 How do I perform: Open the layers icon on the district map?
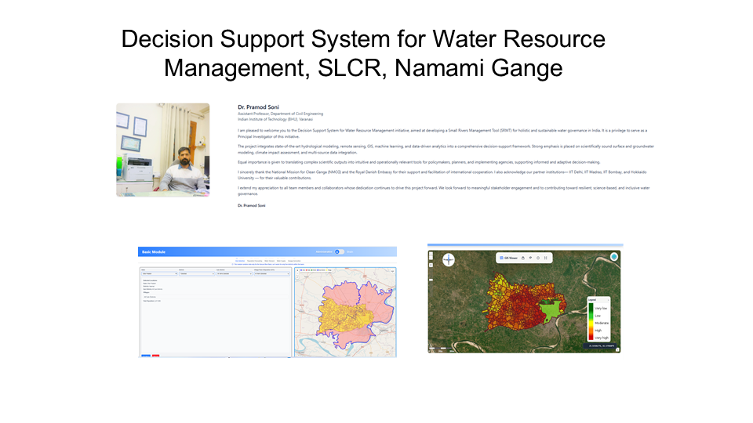click(392, 271)
